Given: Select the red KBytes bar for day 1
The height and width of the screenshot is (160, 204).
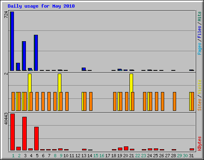Looking at the screenshot, I should [13, 132].
